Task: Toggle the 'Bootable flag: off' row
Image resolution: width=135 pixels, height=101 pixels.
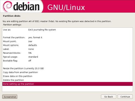Action: click(x=67, y=61)
